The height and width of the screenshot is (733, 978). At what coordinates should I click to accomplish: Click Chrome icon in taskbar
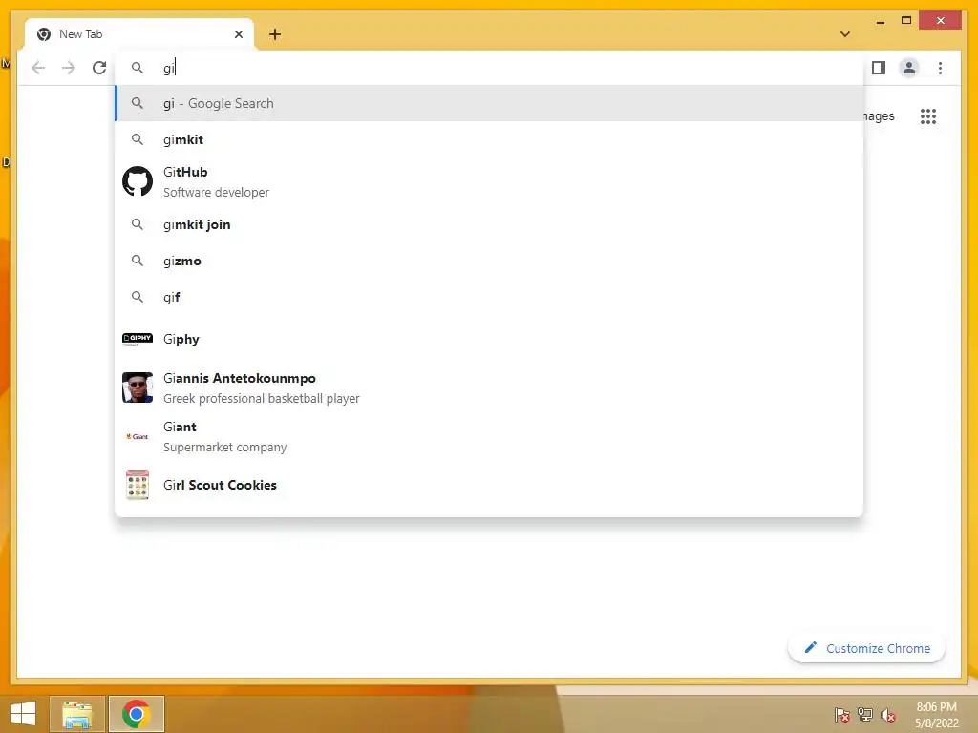point(136,714)
